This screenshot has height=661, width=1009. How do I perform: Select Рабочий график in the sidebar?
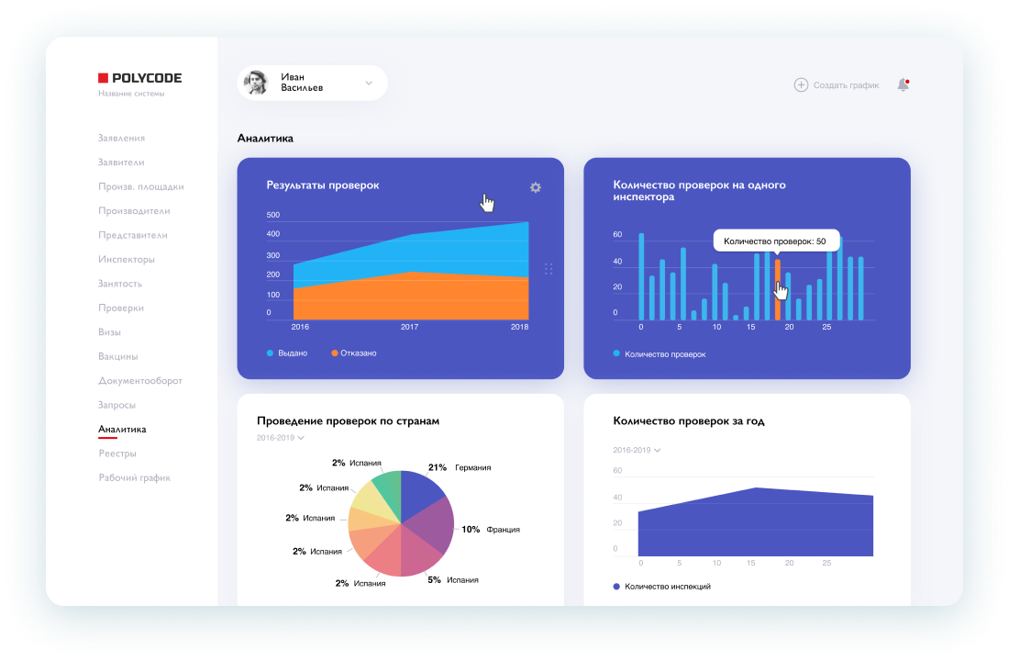point(135,477)
